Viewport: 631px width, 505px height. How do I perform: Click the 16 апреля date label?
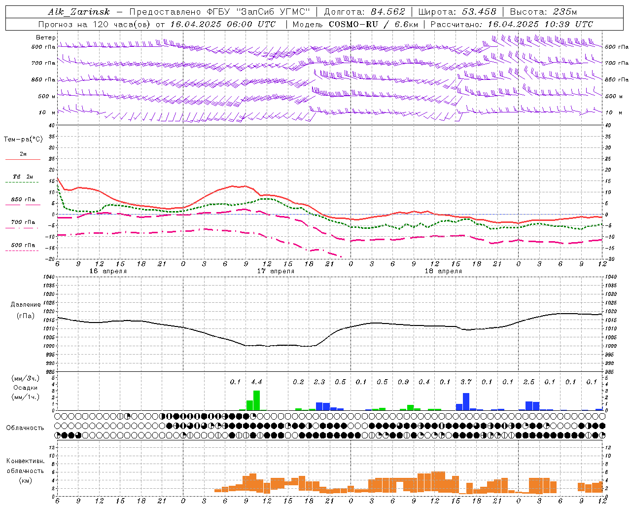(108, 271)
